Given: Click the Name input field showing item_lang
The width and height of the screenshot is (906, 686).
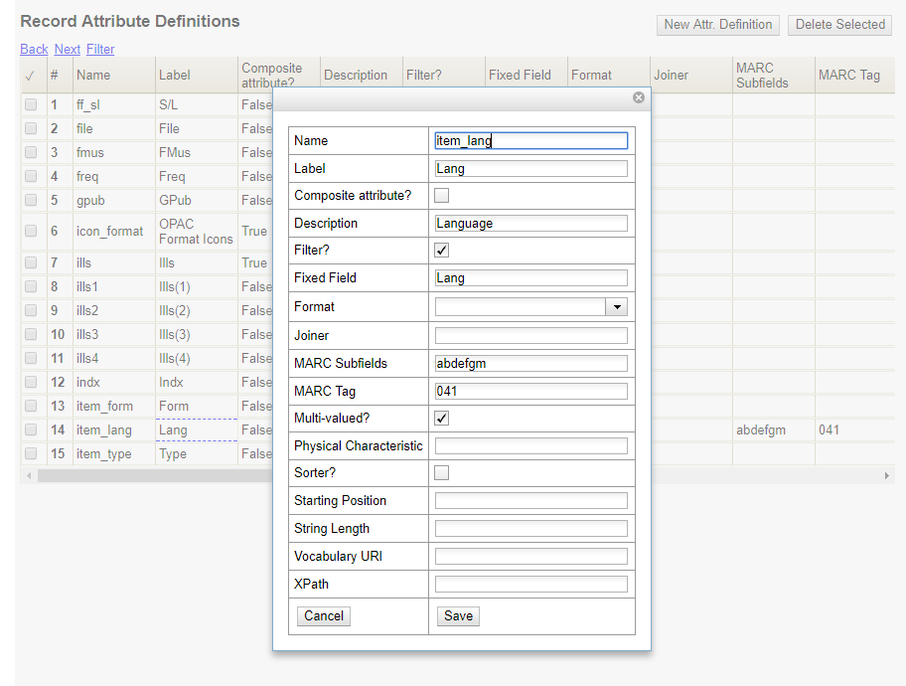Looking at the screenshot, I should [530, 140].
